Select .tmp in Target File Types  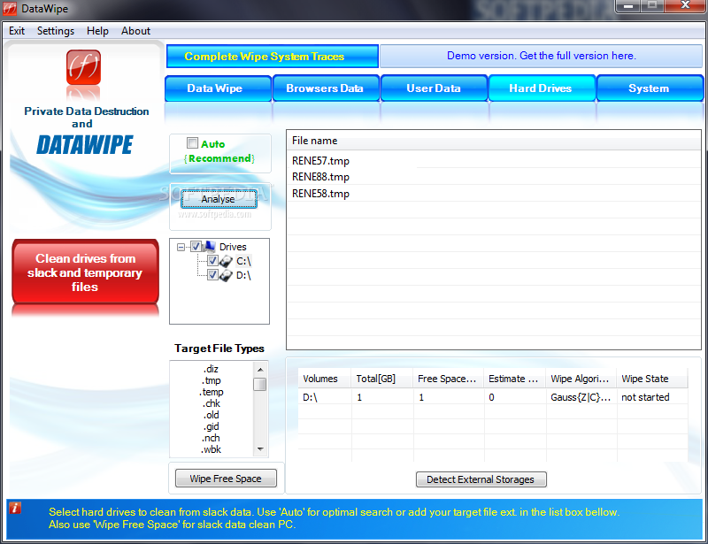pos(212,380)
